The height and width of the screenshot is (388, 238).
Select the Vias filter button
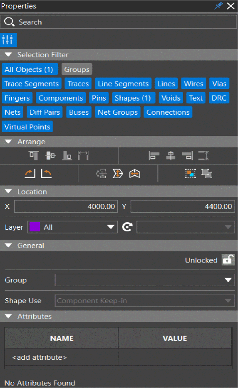click(x=219, y=83)
